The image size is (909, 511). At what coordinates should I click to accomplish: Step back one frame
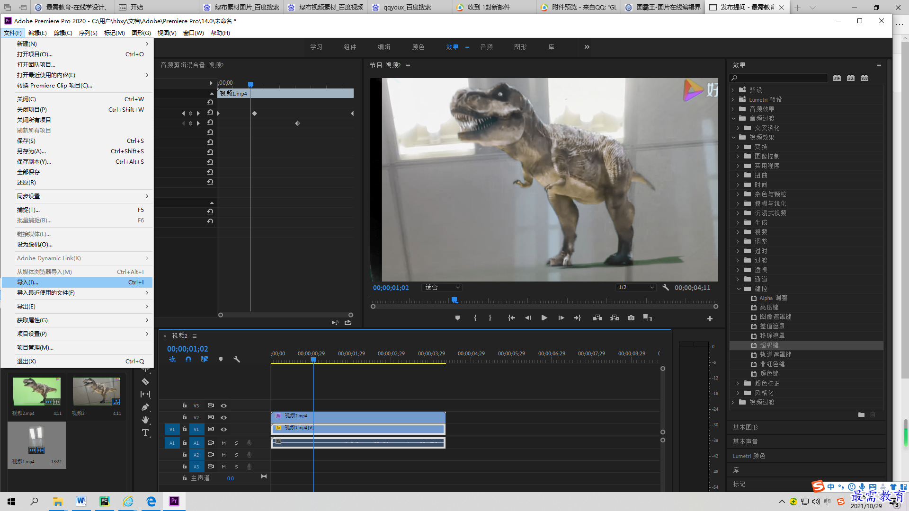[528, 318]
